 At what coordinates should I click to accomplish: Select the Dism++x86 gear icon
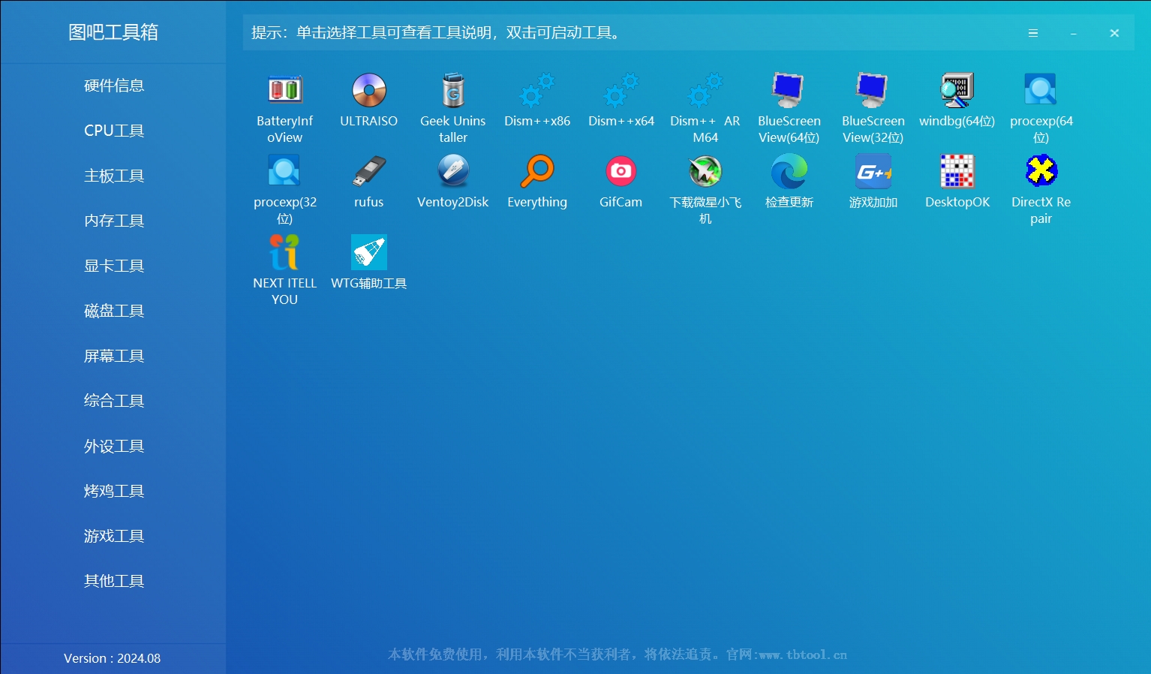[537, 90]
